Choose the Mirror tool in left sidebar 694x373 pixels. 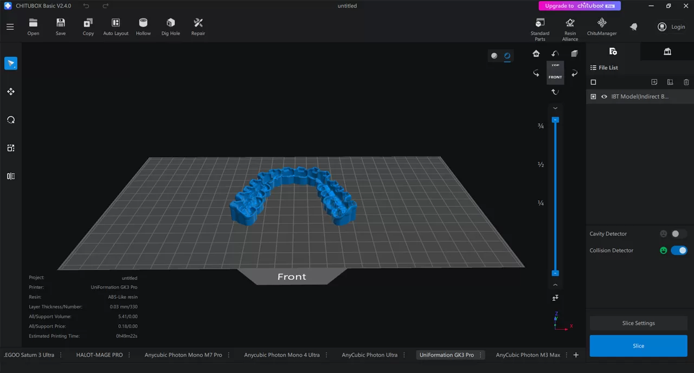[x=11, y=176]
